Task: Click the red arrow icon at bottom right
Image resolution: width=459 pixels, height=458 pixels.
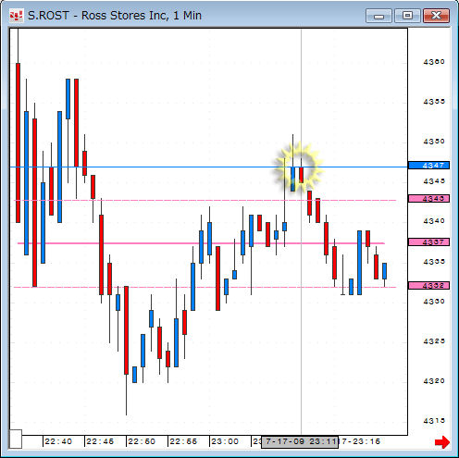Action: (442, 442)
